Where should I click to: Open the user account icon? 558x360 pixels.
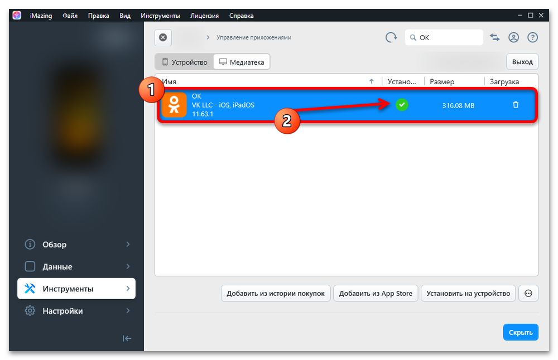tap(513, 37)
